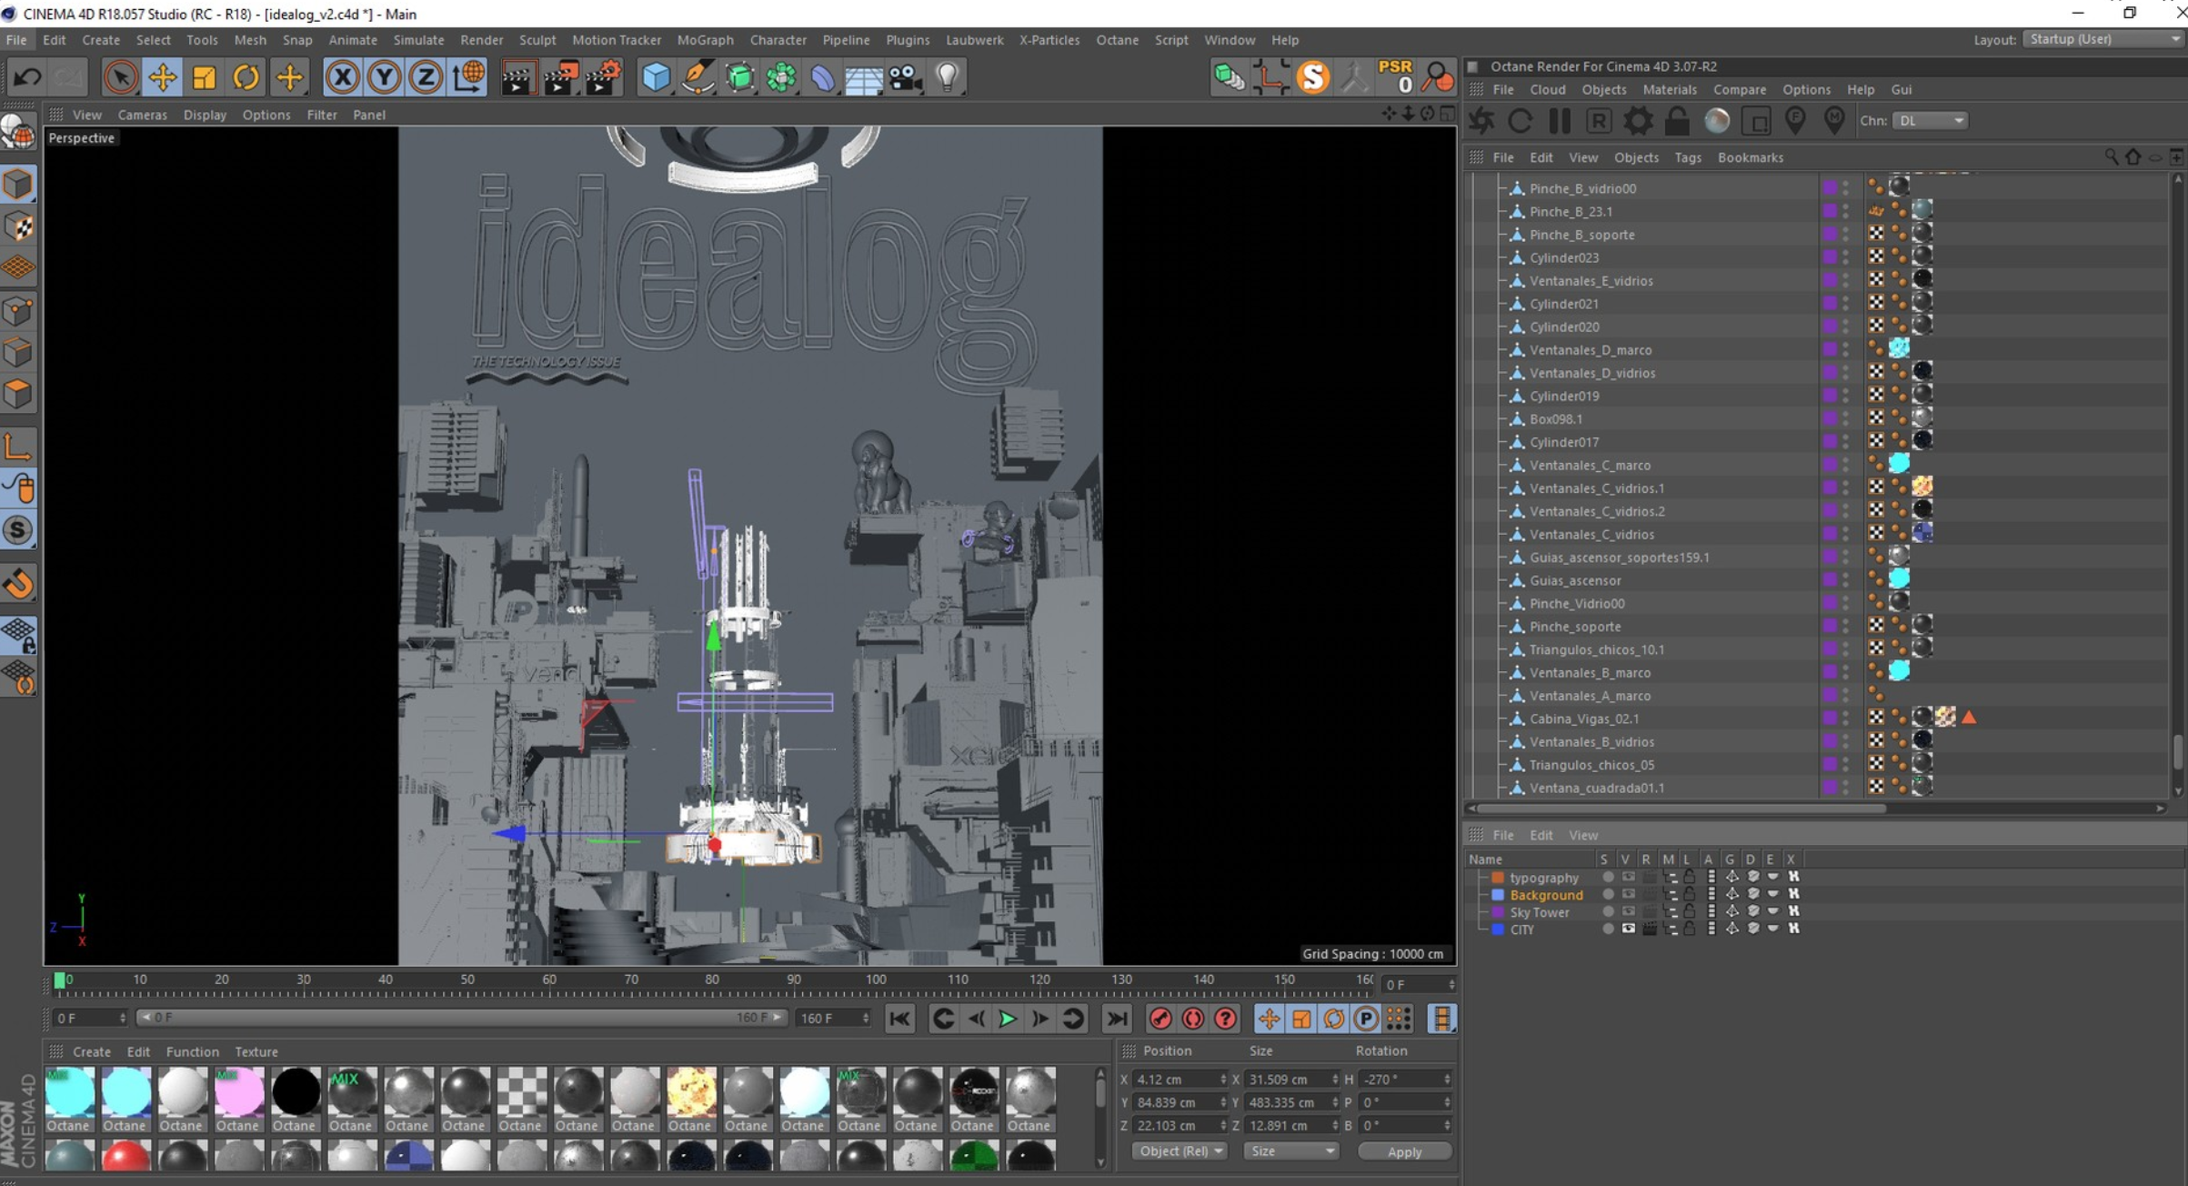
Task: Select the Scale tool
Action: pos(204,77)
